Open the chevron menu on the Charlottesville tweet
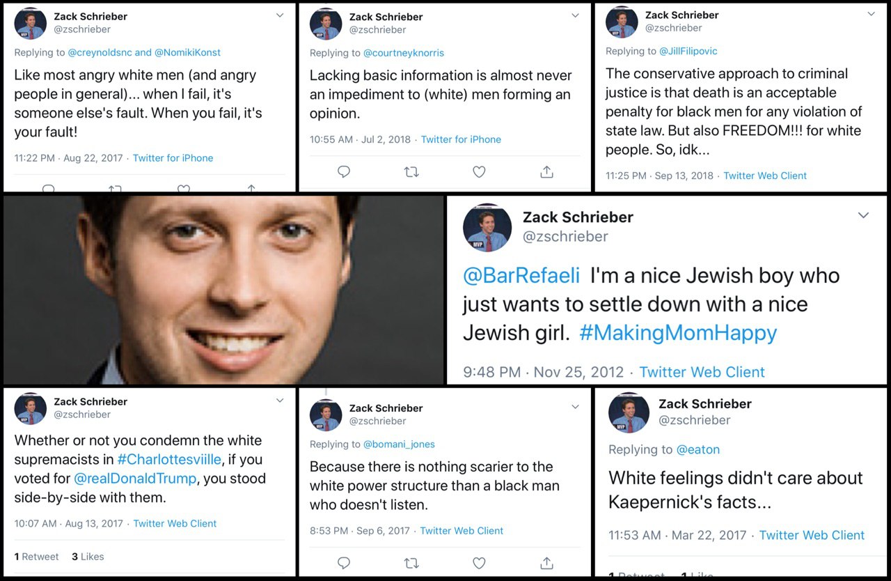Image resolution: width=891 pixels, height=581 pixels. [280, 401]
